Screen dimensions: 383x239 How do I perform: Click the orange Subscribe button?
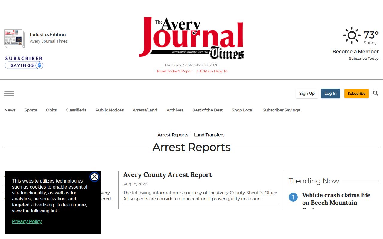click(x=356, y=94)
